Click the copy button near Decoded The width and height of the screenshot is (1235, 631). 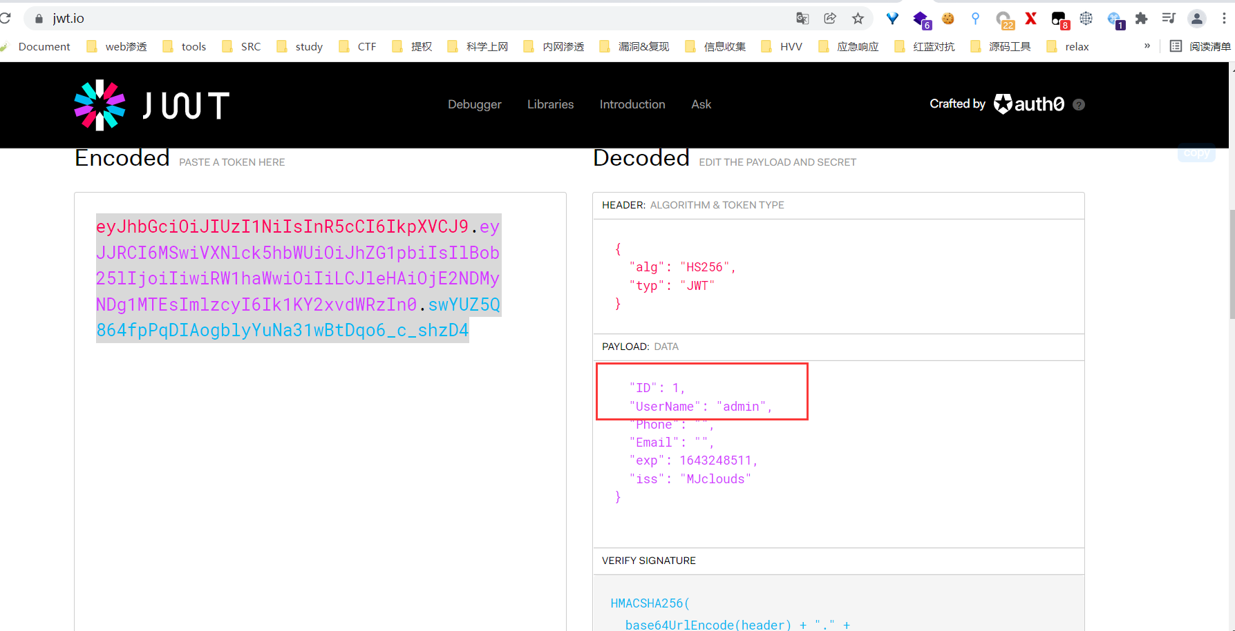[x=1196, y=153]
